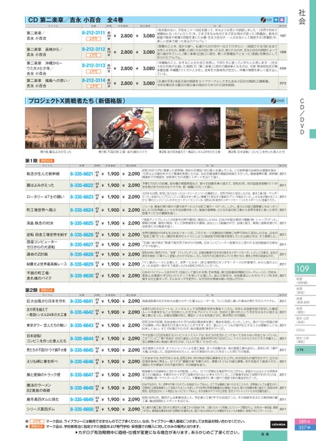Click the purple square icon in the CD header
Image resolution: width=316 pixels, height=441 pixels.
coord(281,20)
